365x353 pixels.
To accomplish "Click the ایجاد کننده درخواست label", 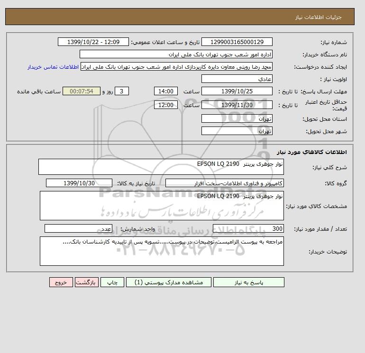I will pos(320,67).
